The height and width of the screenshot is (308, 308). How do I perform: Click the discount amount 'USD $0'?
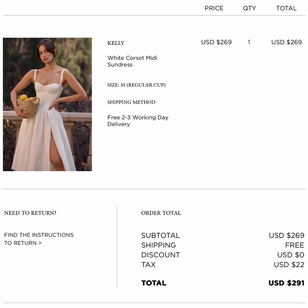coord(291,255)
